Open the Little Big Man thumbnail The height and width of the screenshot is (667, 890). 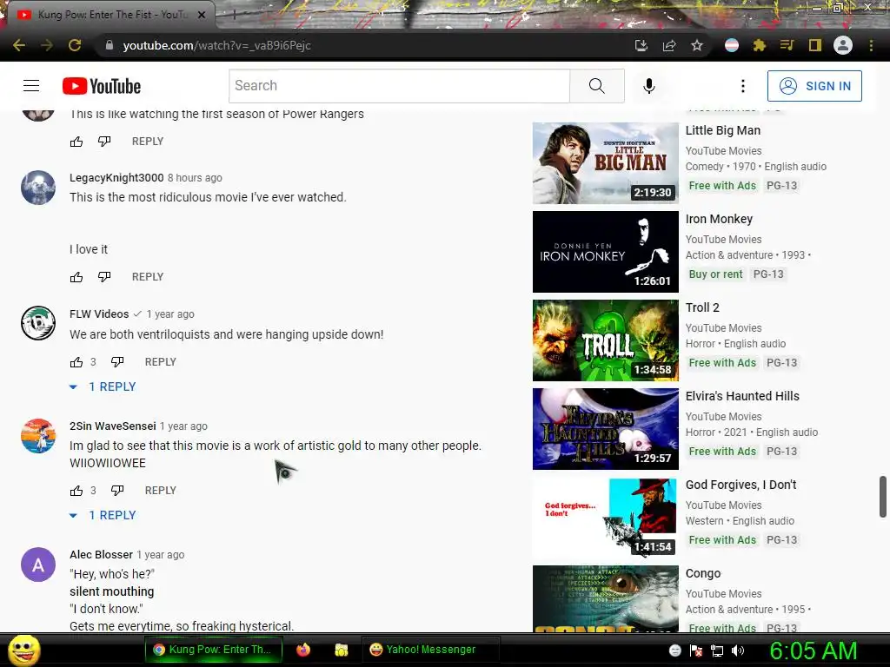(606, 163)
